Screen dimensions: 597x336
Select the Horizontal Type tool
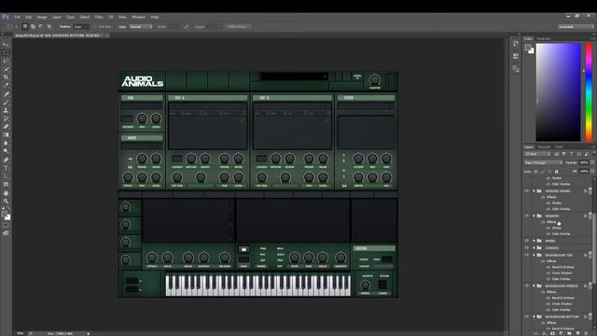[6, 168]
